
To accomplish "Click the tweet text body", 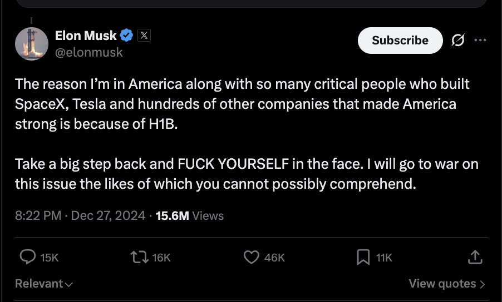I will [247, 134].
